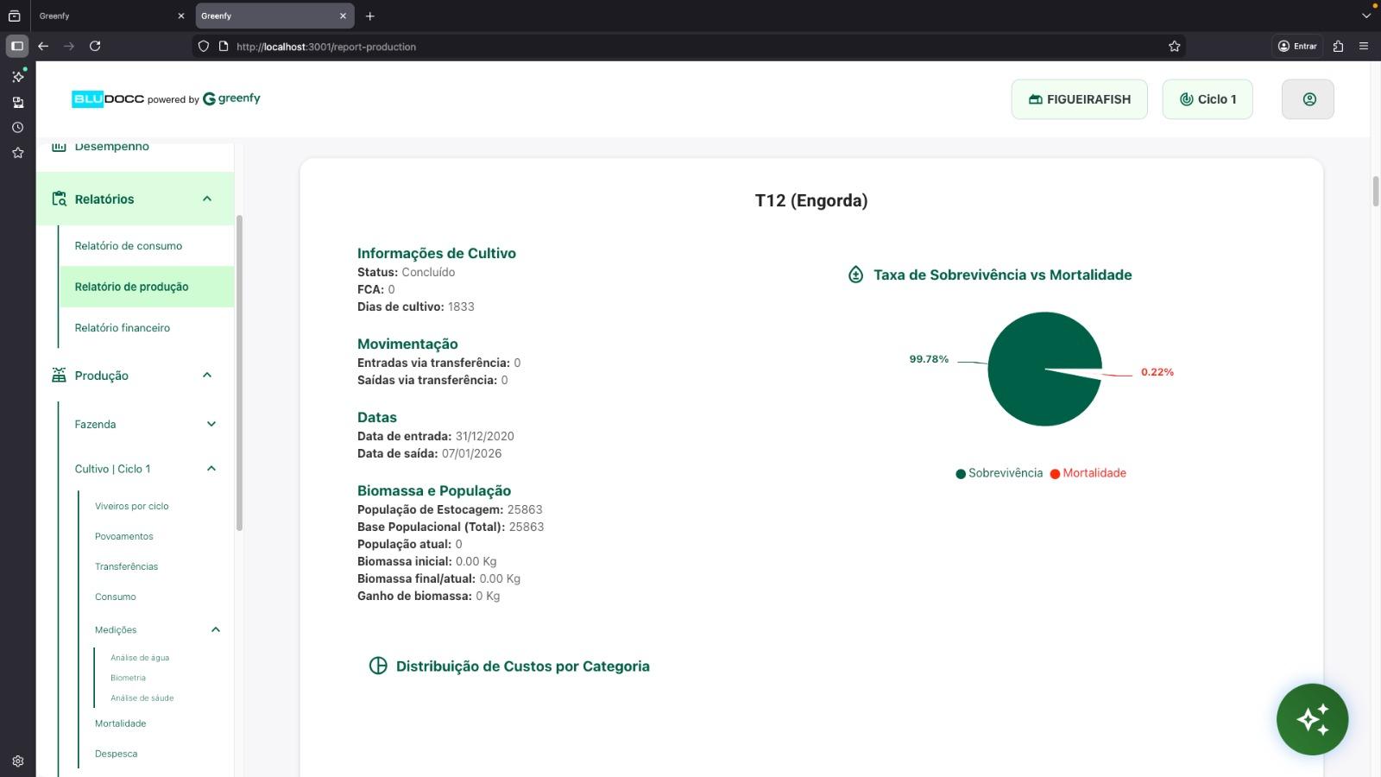The height and width of the screenshot is (777, 1381).
Task: Expand the Fazenda section
Action: [211, 424]
